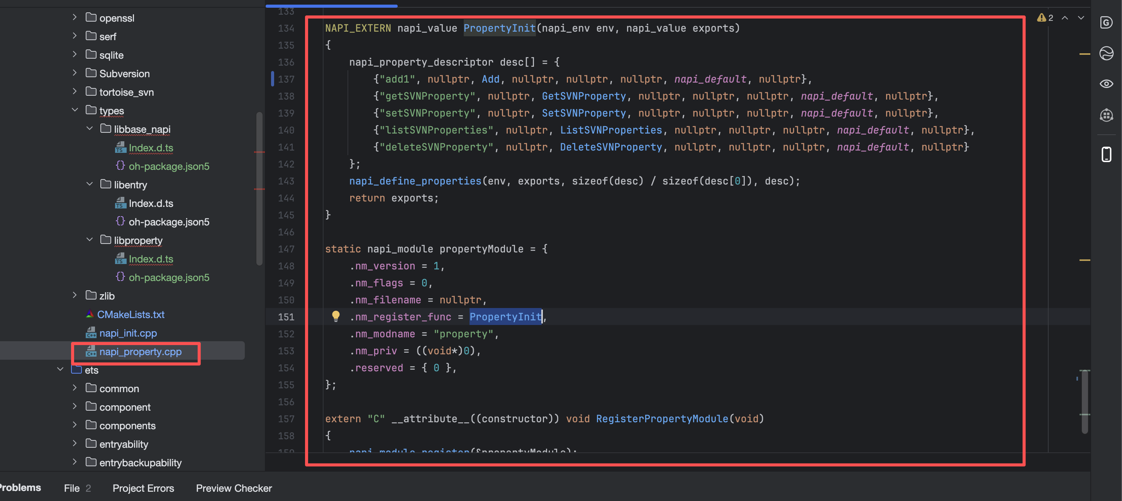Open the Preview Checker tab
1122x501 pixels.
pos(234,488)
